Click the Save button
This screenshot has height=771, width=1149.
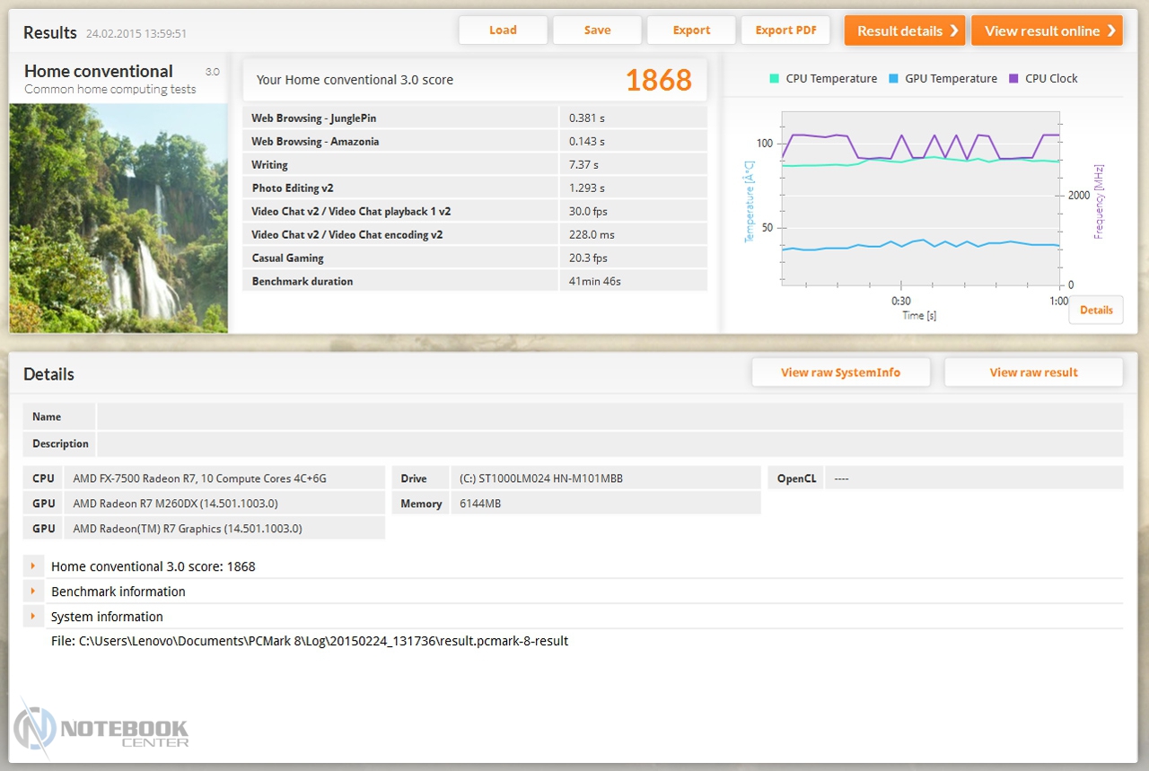click(597, 30)
